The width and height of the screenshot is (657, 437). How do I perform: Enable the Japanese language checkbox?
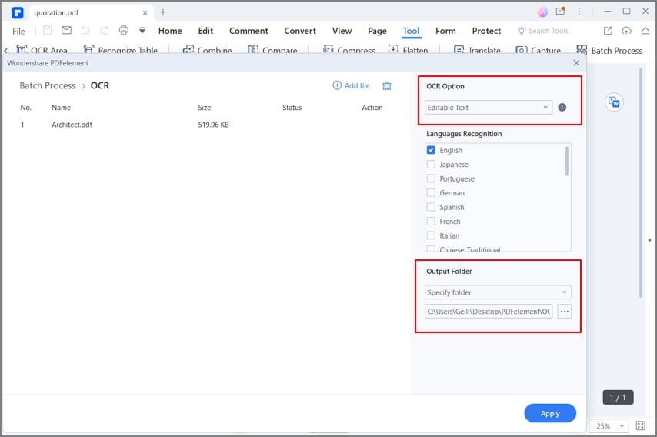(431, 164)
